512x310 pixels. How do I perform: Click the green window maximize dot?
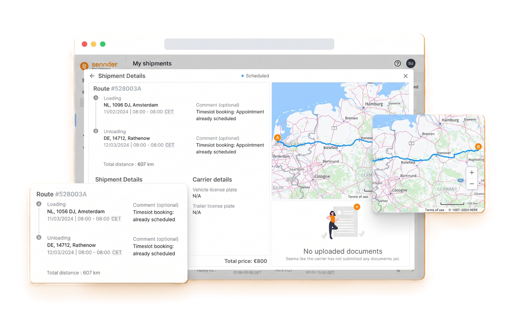point(103,44)
